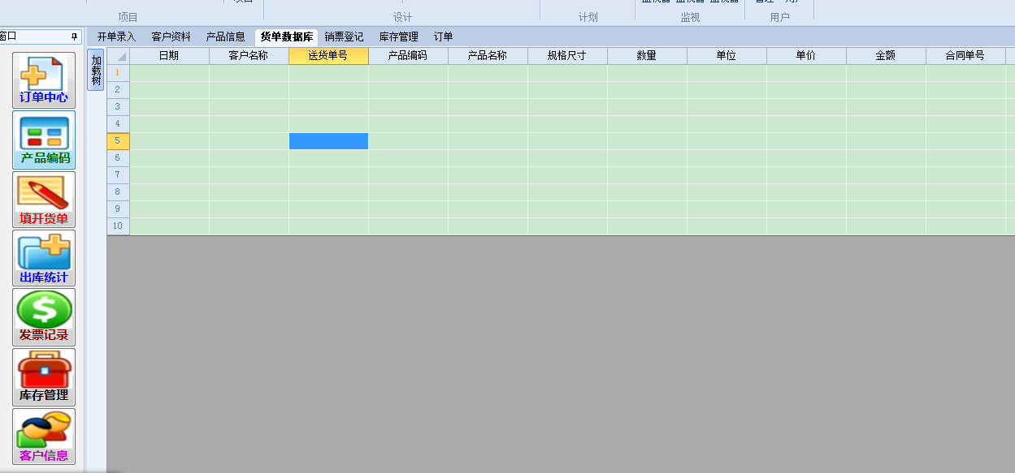Click the 产品编码 sidebar icon

[x=44, y=140]
